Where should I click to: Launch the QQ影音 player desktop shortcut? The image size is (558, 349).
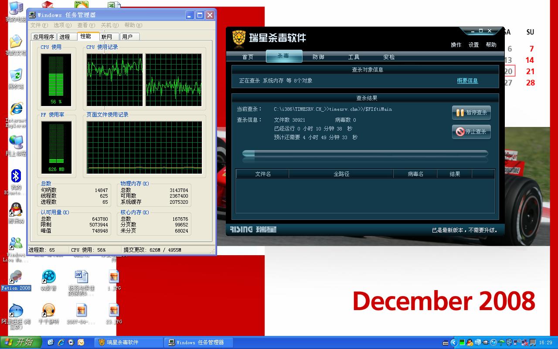tap(49, 281)
